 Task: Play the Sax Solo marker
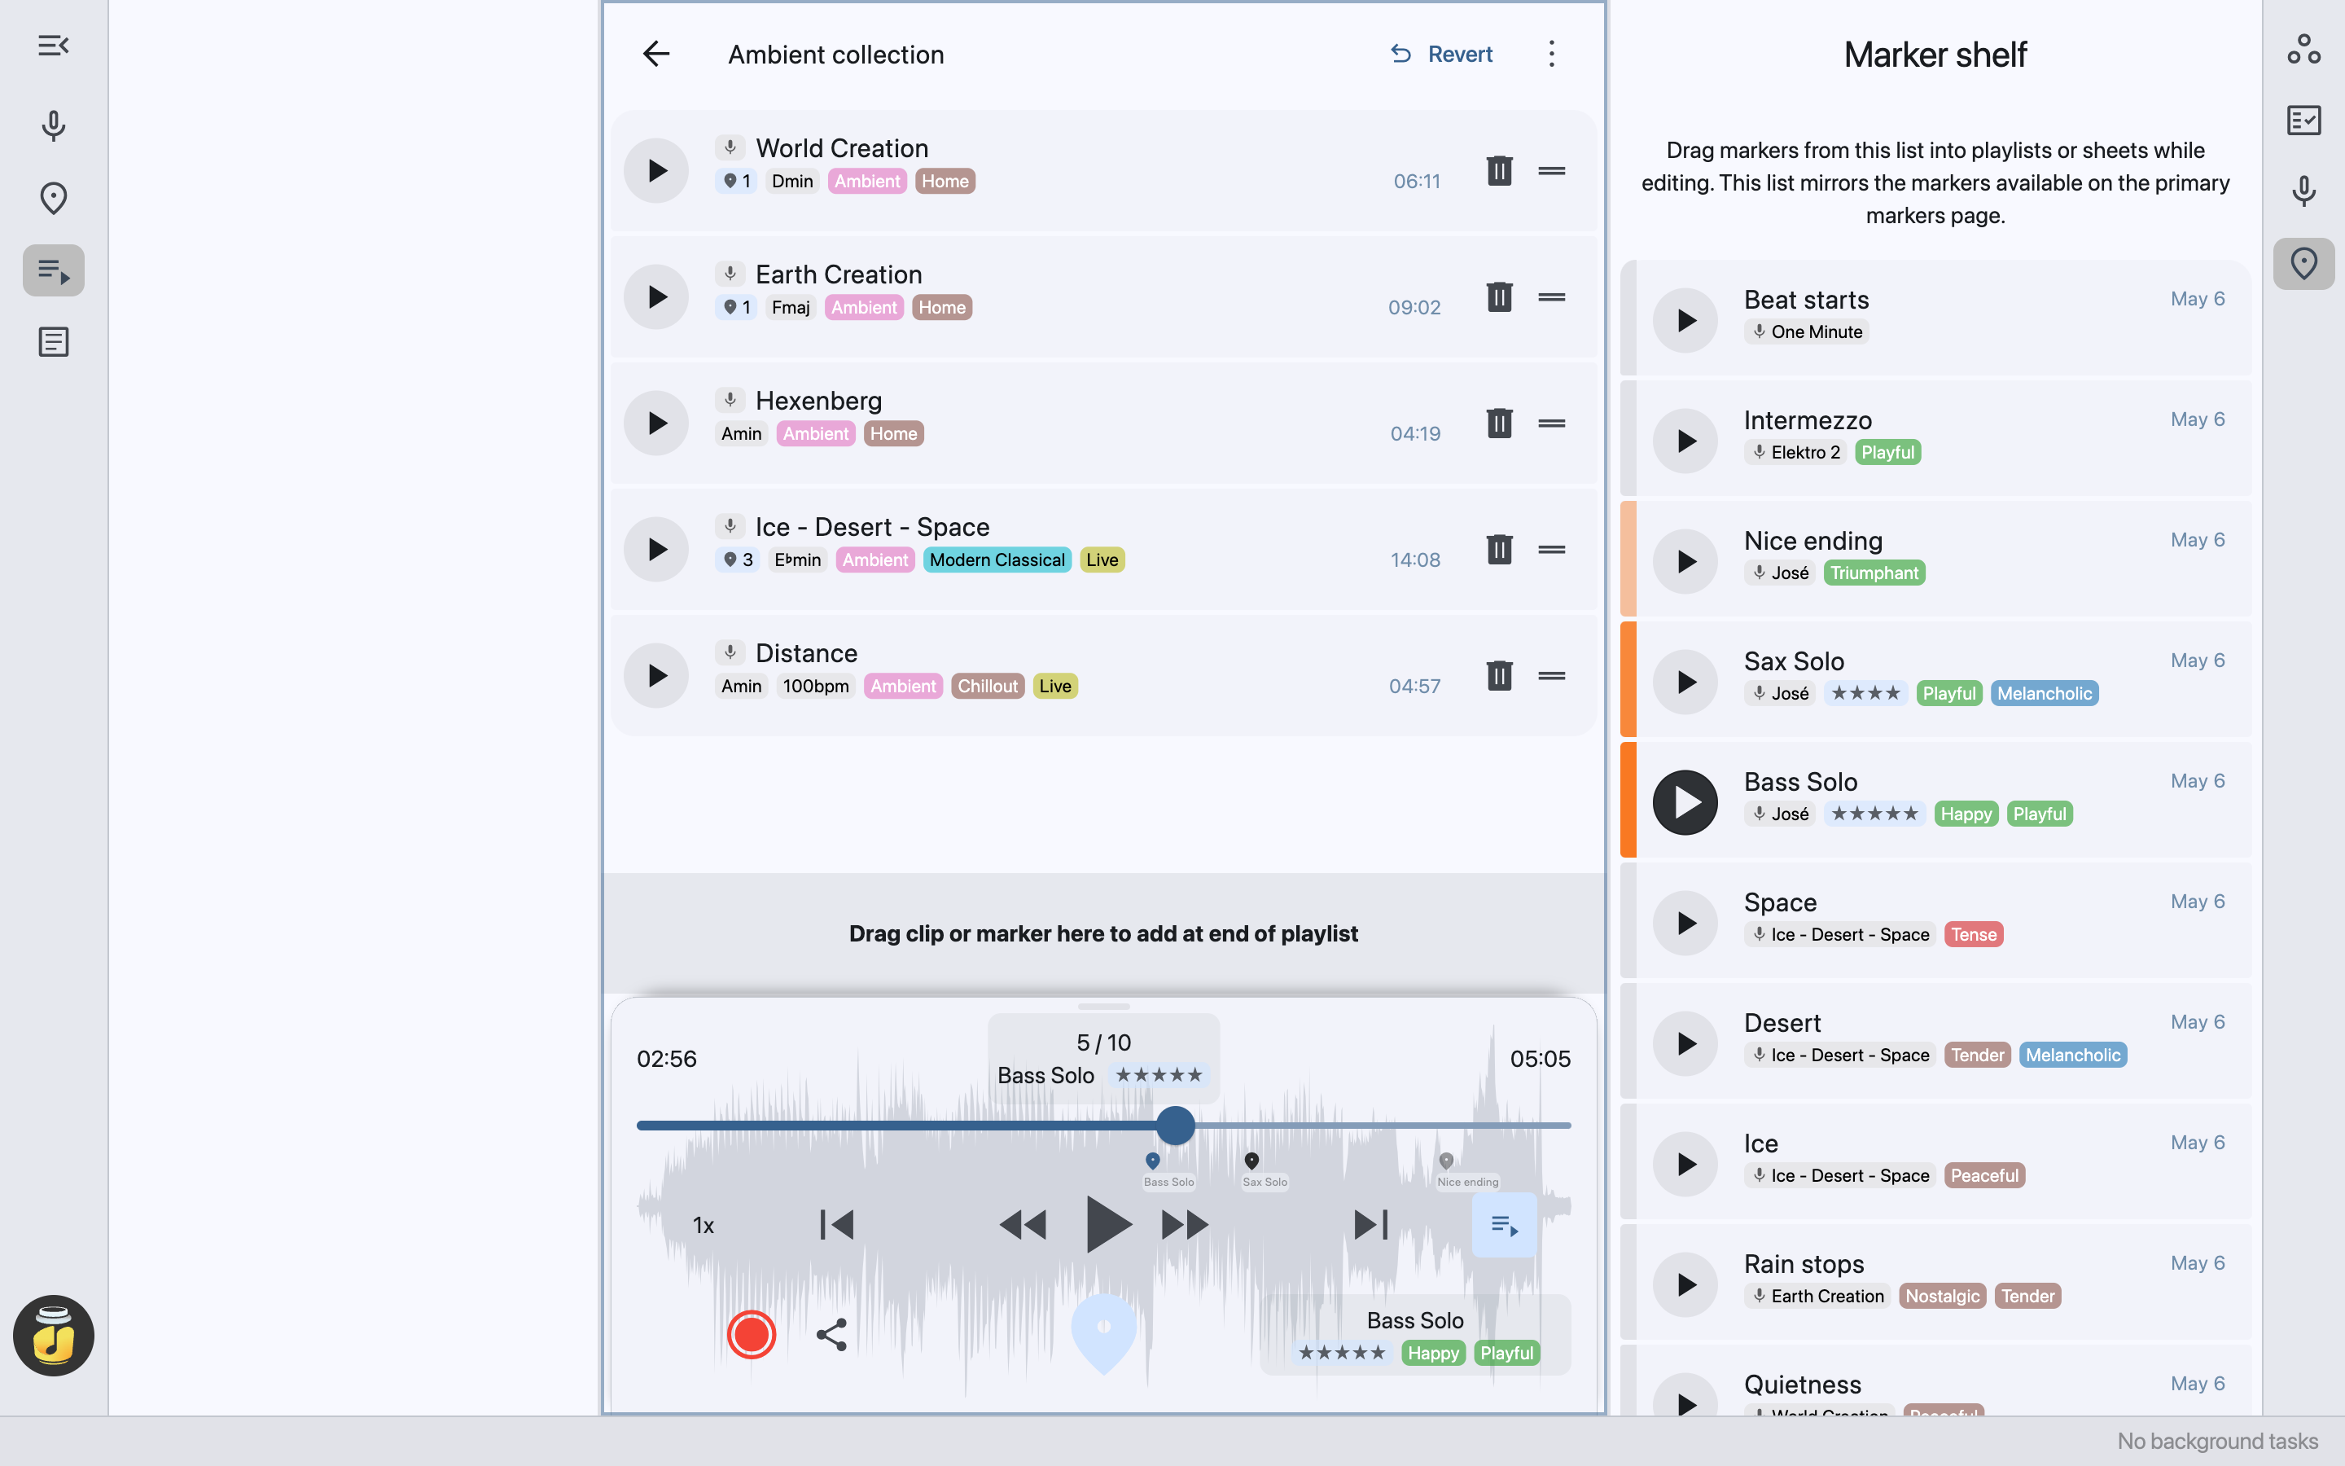tap(1685, 682)
